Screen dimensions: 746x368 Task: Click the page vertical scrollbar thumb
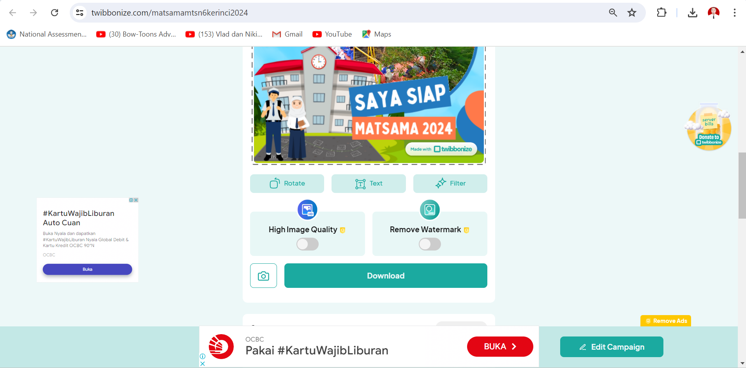coord(742,186)
